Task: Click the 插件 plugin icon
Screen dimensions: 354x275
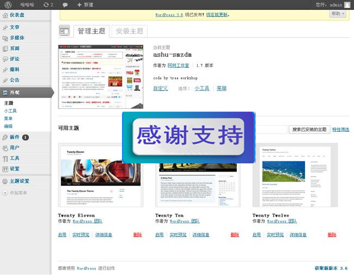Action: pyautogui.click(x=5, y=137)
